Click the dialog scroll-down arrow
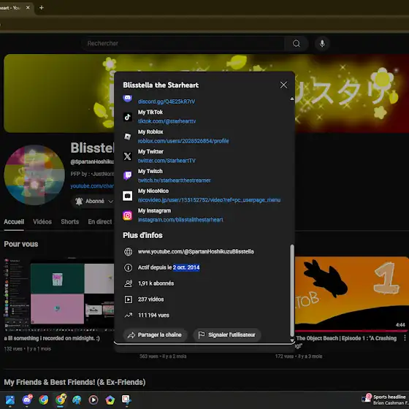409x409 pixels. point(292,340)
